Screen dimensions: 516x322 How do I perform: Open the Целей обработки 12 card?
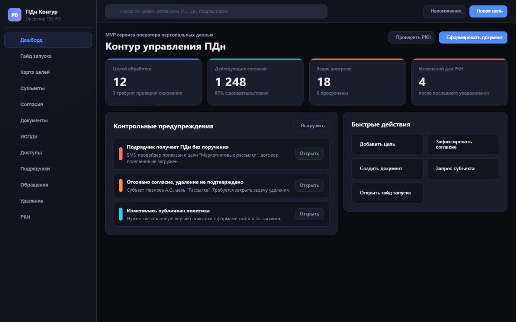tap(154, 82)
